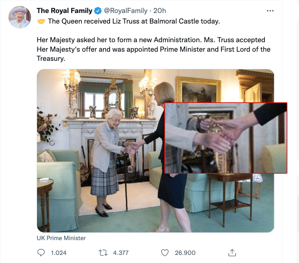299x263 pixels.
Task: Click the 1.024 reply count
Action: (x=59, y=252)
